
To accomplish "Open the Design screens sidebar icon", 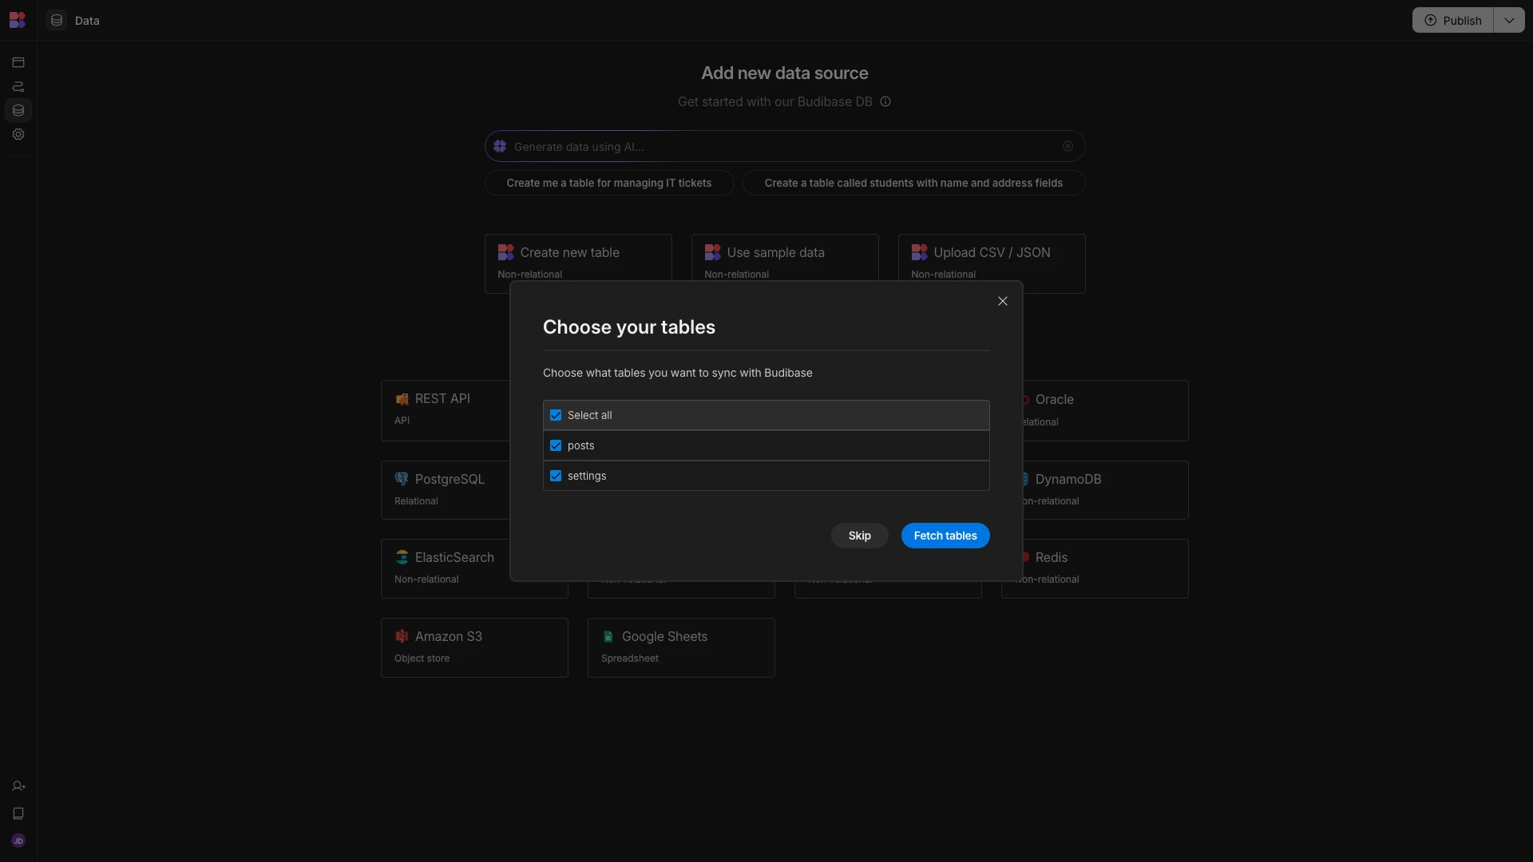I will click(x=18, y=62).
